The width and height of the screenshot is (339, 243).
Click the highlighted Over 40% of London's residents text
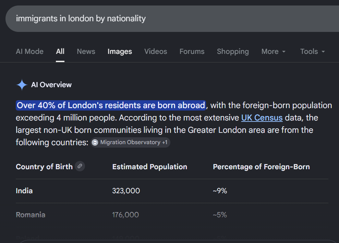pyautogui.click(x=111, y=105)
